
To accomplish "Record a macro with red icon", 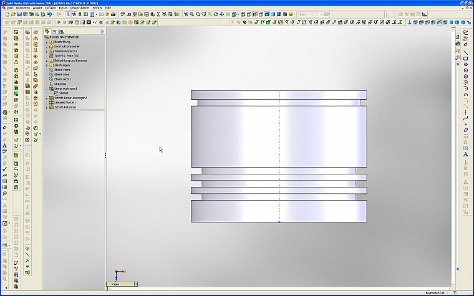I will point(70,22).
